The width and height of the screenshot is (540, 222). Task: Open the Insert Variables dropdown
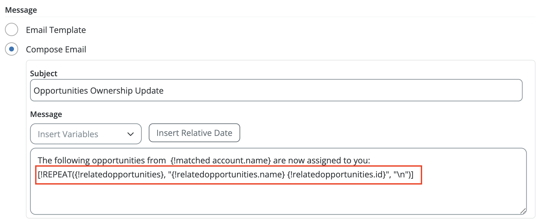(86, 134)
